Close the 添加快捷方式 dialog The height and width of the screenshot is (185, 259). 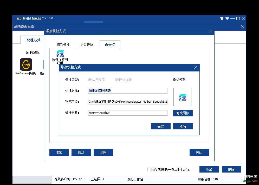pos(210,31)
